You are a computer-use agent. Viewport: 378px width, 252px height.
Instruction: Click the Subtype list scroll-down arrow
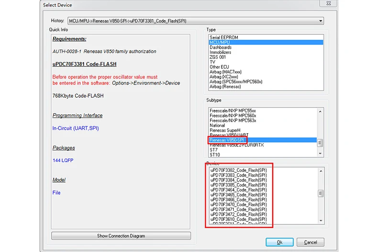coord(320,153)
